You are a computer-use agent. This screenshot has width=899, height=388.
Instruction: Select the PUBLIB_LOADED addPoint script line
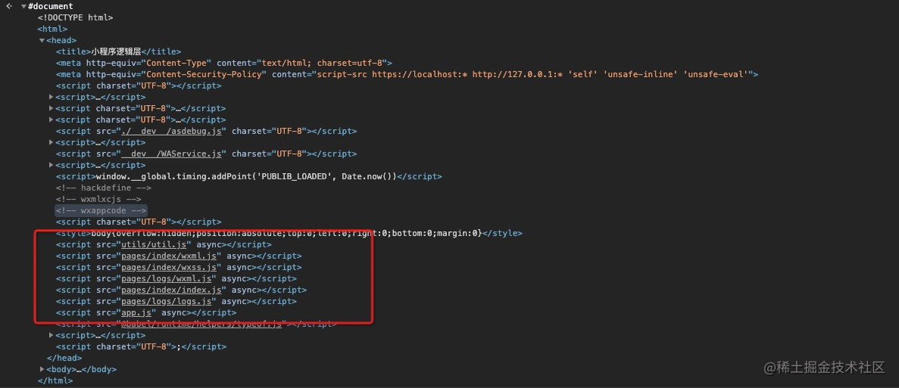pyautogui.click(x=248, y=176)
